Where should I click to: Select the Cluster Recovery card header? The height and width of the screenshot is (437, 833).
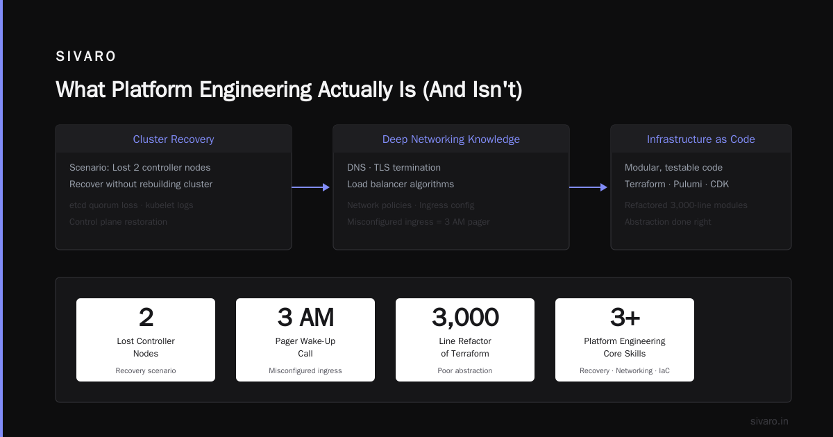[x=174, y=139]
